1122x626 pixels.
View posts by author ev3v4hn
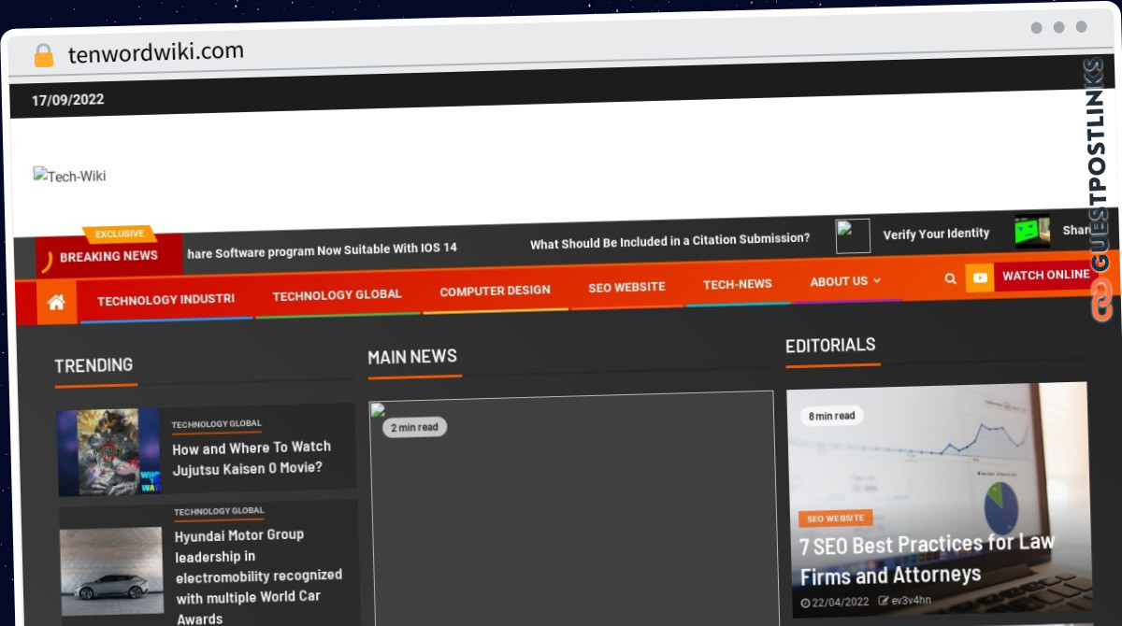pyautogui.click(x=913, y=601)
